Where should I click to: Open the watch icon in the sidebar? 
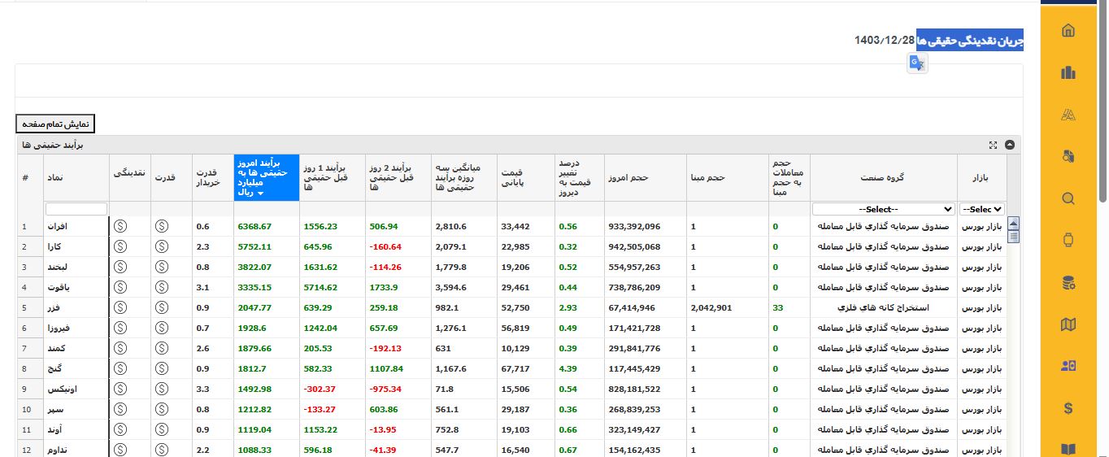click(x=1068, y=240)
